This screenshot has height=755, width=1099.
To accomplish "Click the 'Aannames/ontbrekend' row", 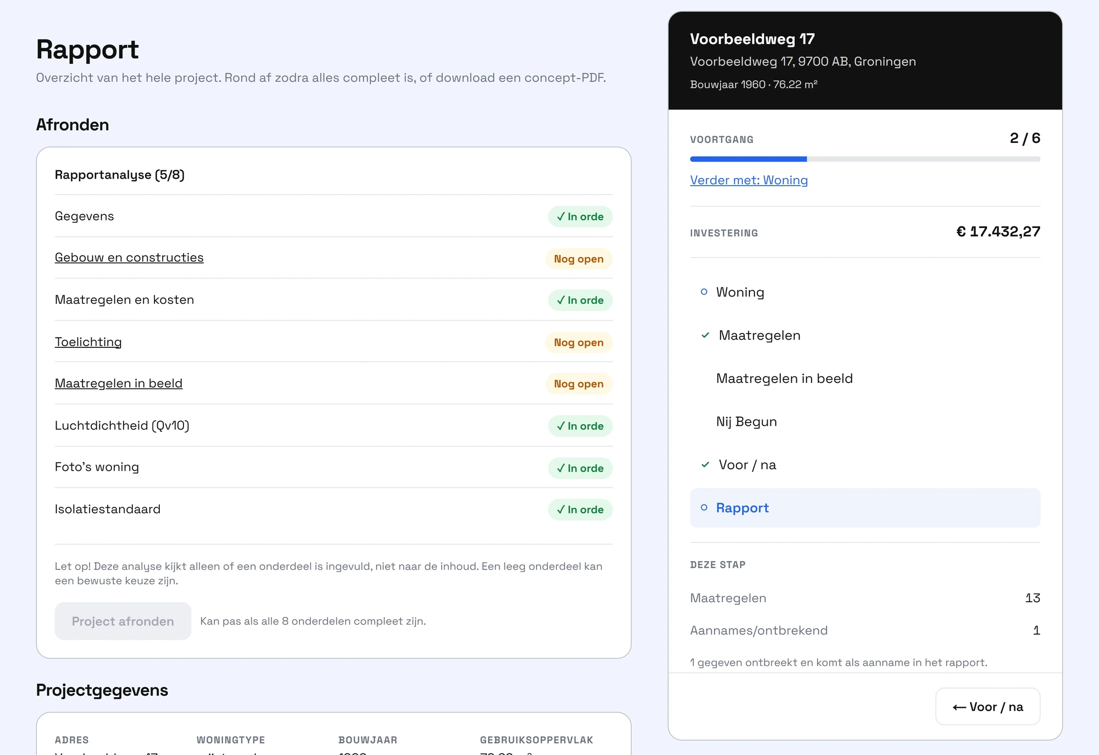I will click(865, 630).
